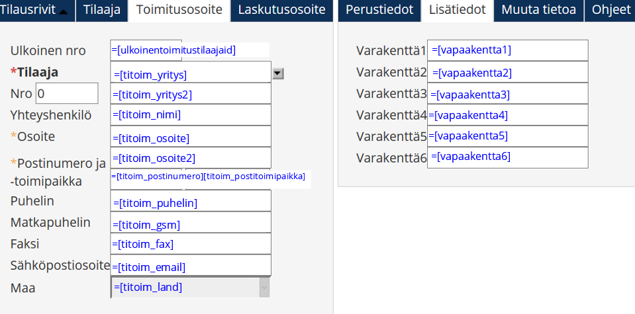Image resolution: width=635 pixels, height=314 pixels.
Task: Expand the Maa country dropdown
Action: pyautogui.click(x=264, y=288)
